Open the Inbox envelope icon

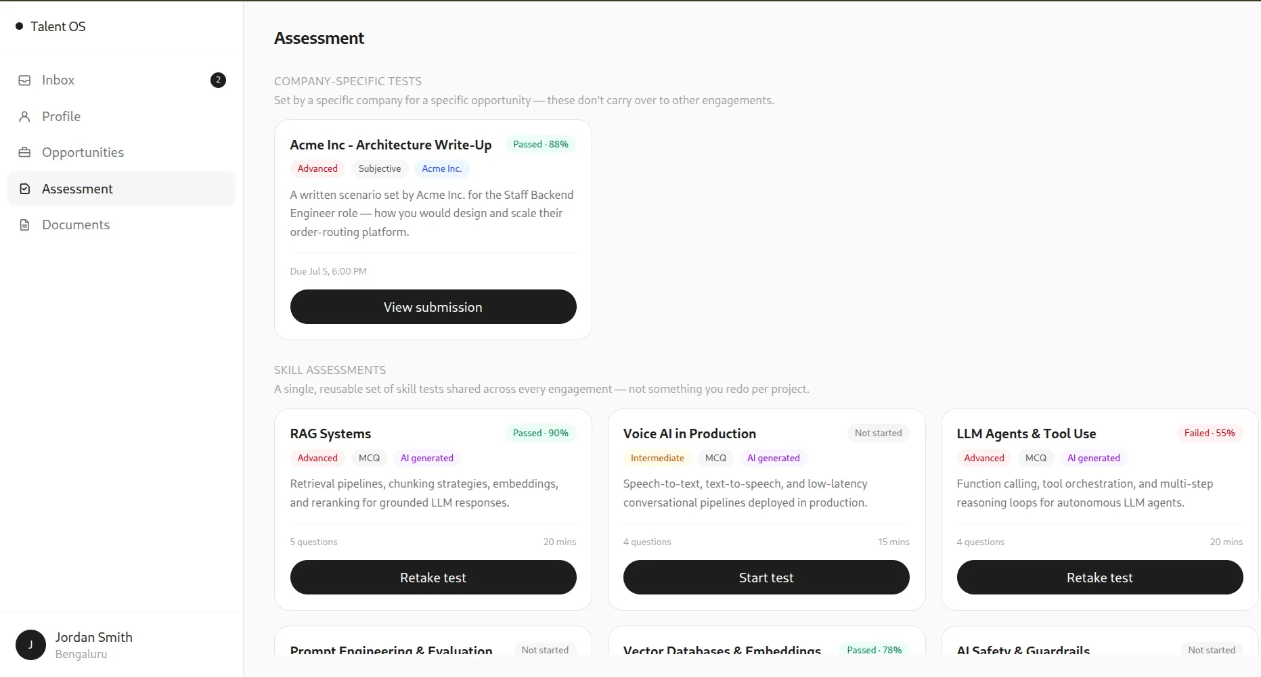click(x=24, y=80)
